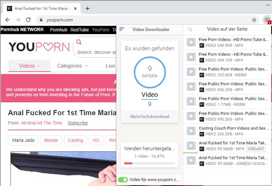Viewport: 272px width, 186px height.
Task: Click the padlock icon in the address bar
Action: click(x=41, y=20)
